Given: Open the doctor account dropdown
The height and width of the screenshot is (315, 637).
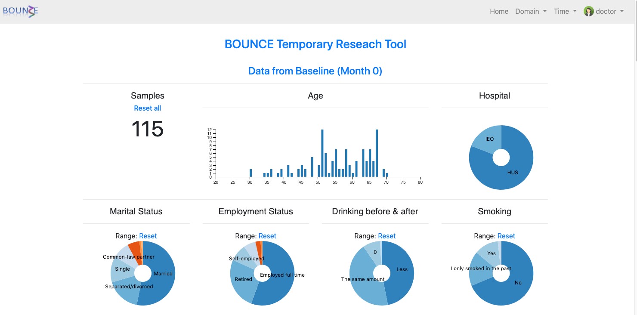Looking at the screenshot, I should coord(604,12).
